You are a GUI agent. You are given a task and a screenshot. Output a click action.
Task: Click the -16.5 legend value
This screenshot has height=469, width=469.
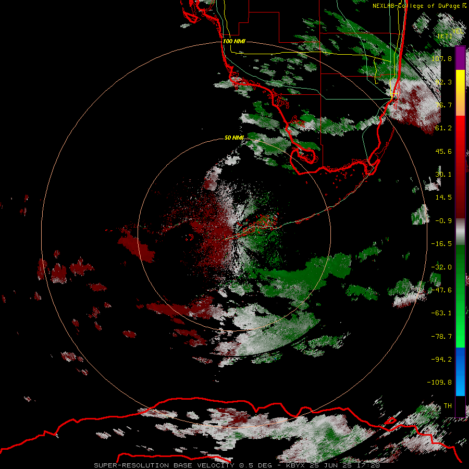click(441, 244)
